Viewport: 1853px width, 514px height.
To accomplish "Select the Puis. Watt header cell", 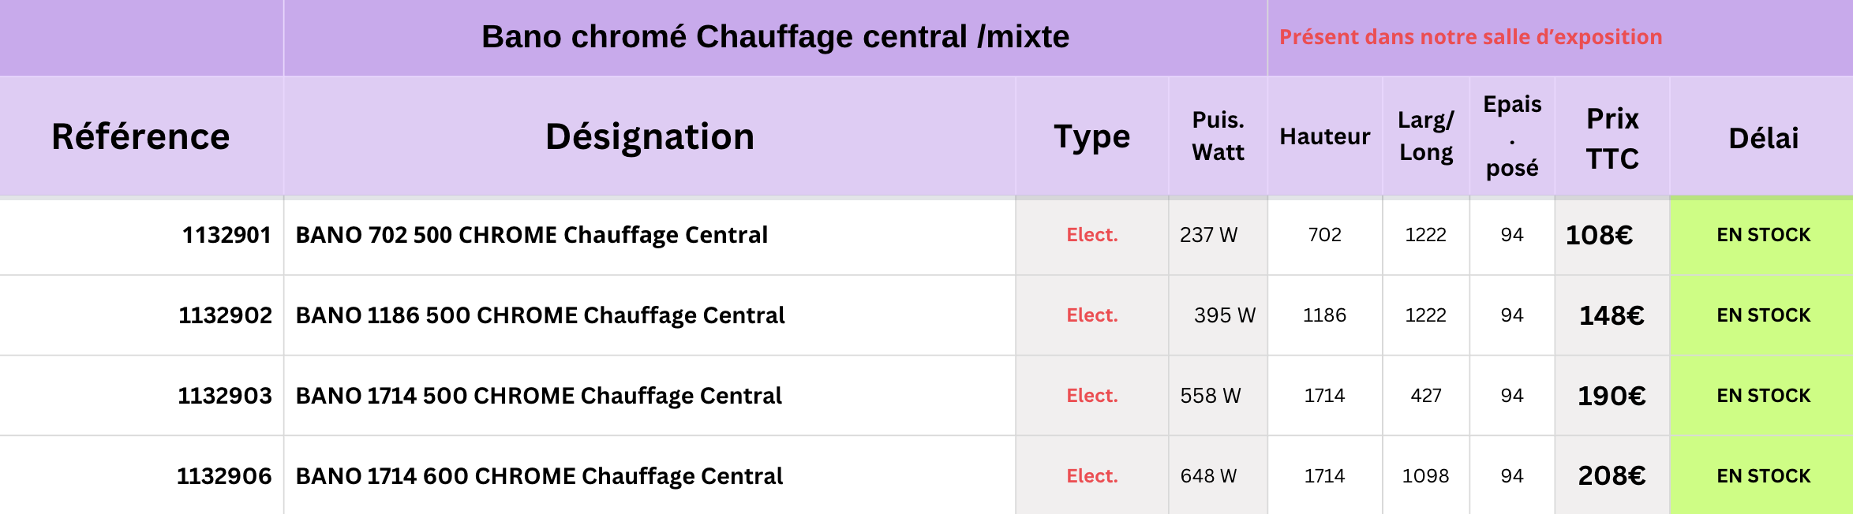I will pyautogui.click(x=1218, y=136).
